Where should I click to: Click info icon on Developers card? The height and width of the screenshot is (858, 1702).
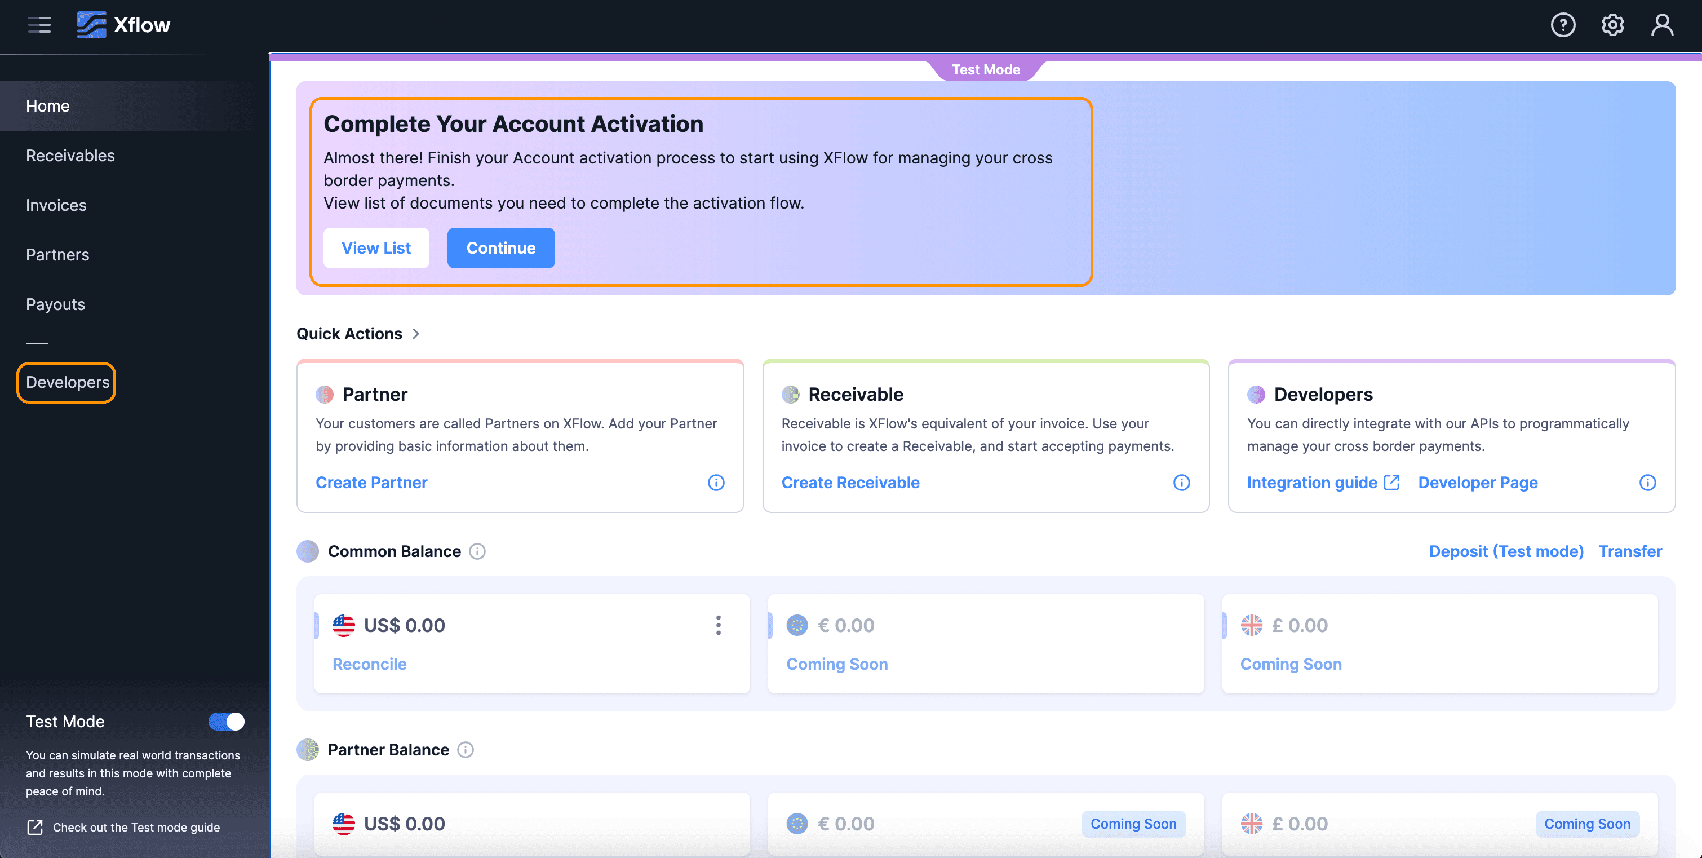tap(1647, 483)
